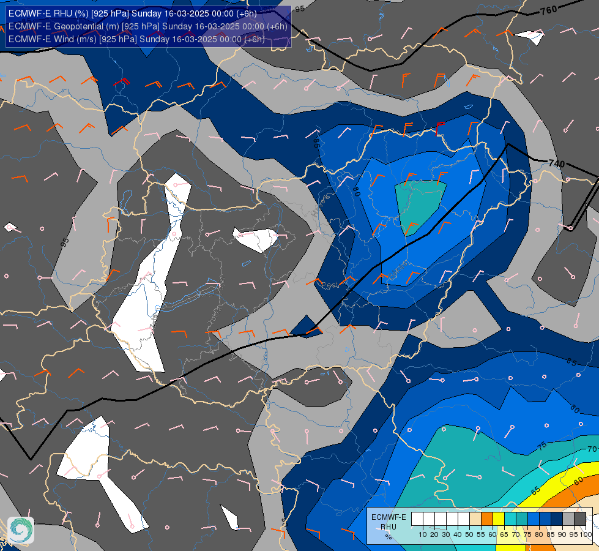
Task: Click the legend value 100
Action: [586, 534]
